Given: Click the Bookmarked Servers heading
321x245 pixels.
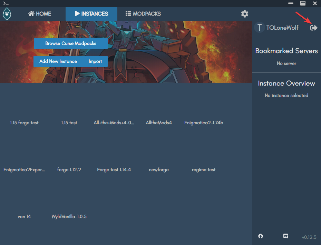Looking at the screenshot, I should click(x=286, y=51).
